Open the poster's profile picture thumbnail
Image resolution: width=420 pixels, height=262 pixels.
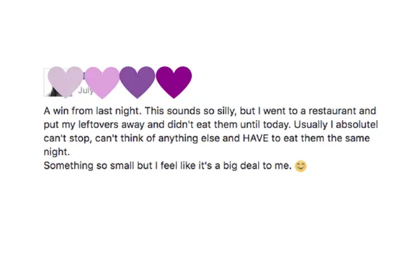point(58,82)
